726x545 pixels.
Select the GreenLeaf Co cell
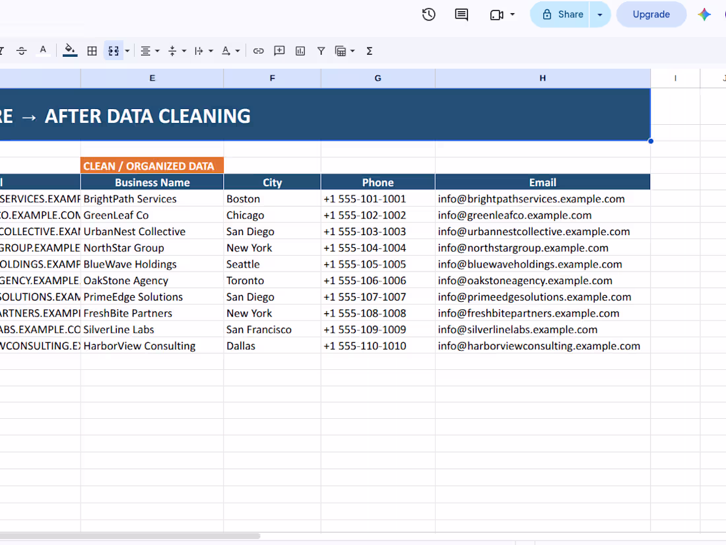pyautogui.click(x=152, y=215)
